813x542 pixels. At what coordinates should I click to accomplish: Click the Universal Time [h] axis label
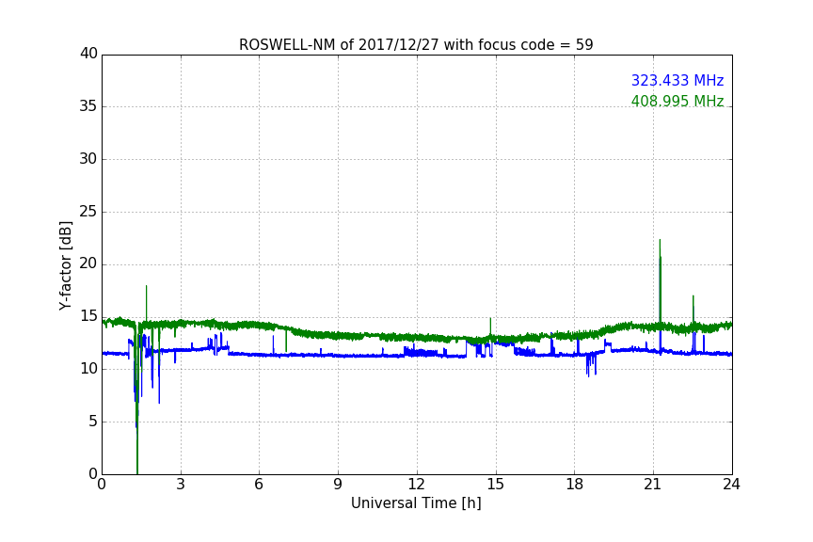[x=416, y=503]
